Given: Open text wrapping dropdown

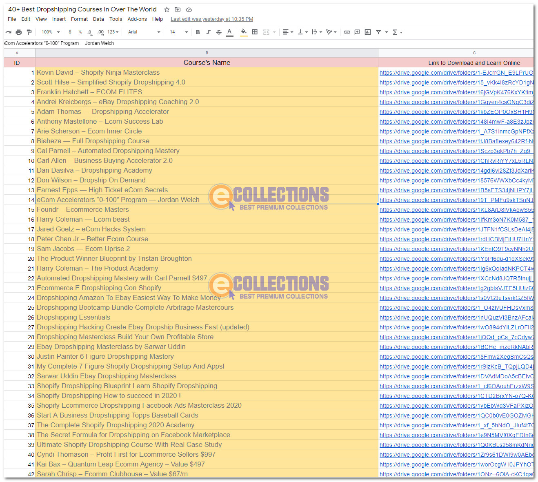Looking at the screenshot, I should [317, 32].
